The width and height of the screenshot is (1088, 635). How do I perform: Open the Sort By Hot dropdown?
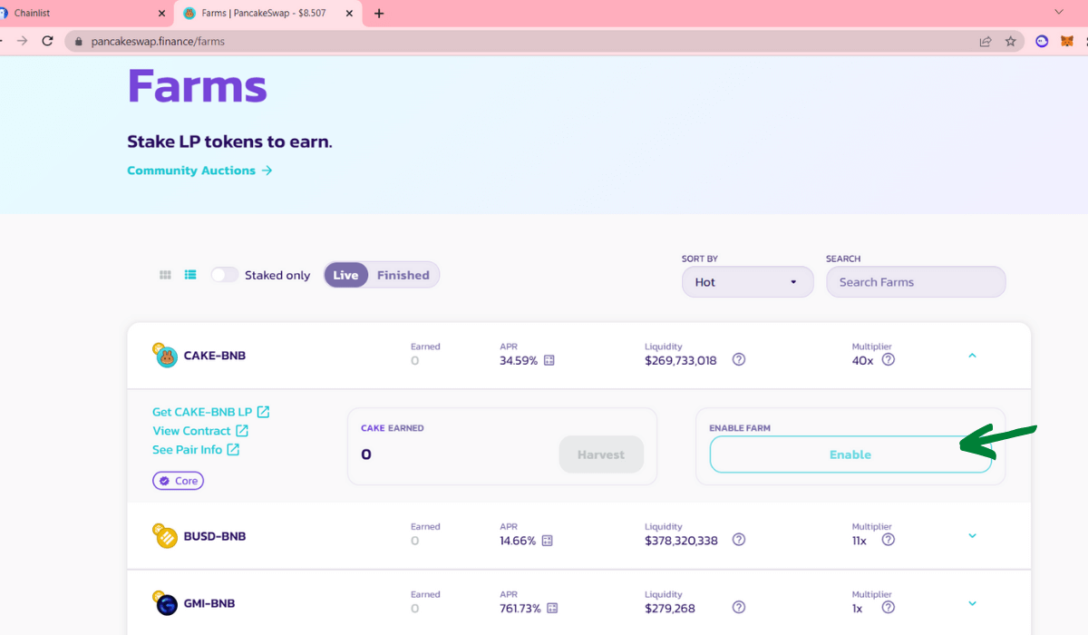point(747,282)
